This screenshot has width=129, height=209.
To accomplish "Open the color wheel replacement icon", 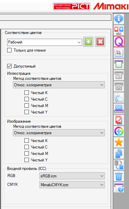I will click(x=119, y=131).
